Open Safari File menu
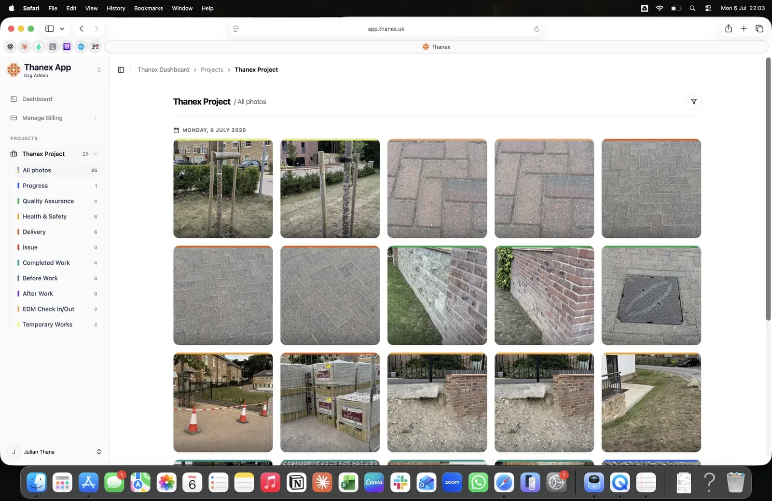The width and height of the screenshot is (772, 501). [x=53, y=8]
